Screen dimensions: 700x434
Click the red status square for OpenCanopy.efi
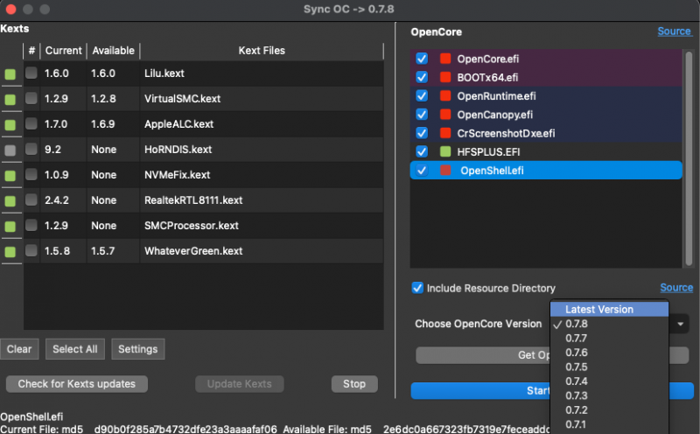point(445,115)
